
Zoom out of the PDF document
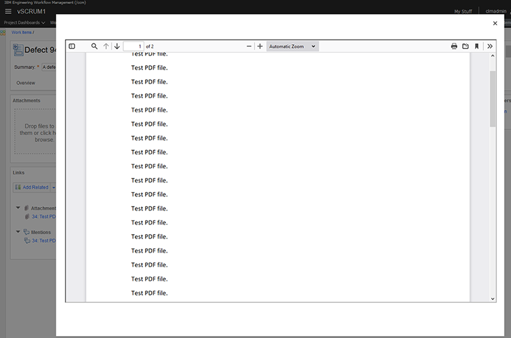(x=249, y=47)
